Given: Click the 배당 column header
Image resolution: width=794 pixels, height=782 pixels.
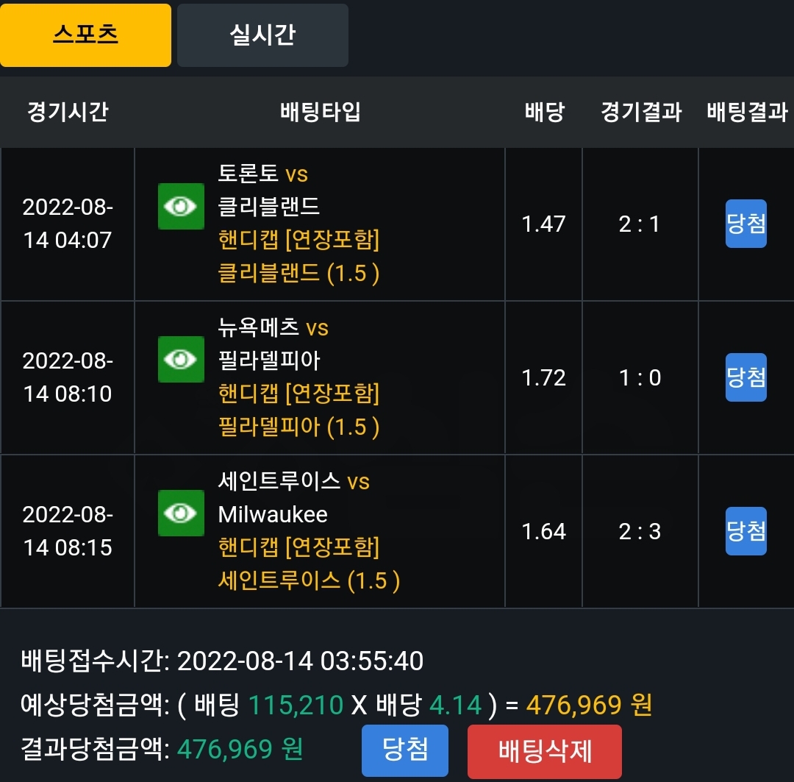Looking at the screenshot, I should coord(544,112).
